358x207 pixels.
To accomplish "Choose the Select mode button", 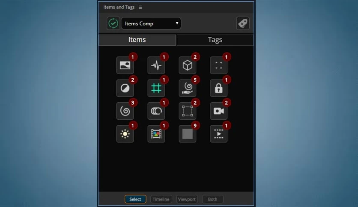I will pos(135,199).
